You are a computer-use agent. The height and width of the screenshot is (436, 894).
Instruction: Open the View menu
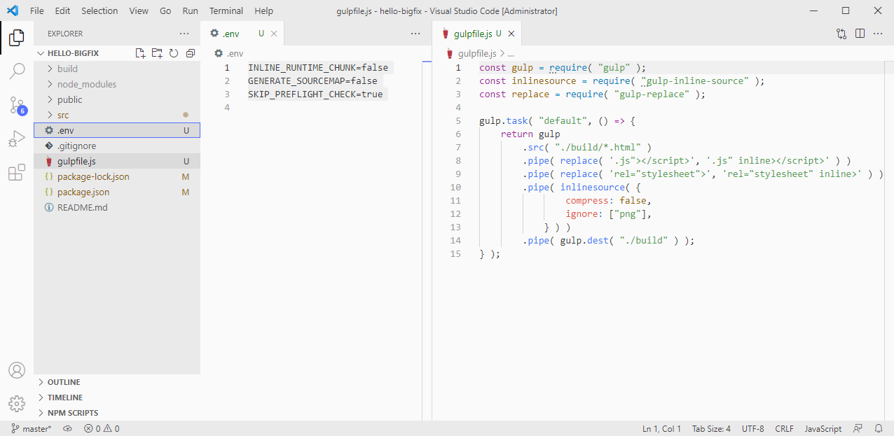[139, 10]
